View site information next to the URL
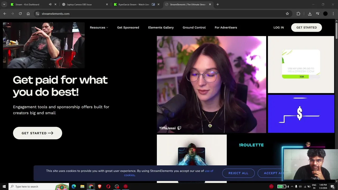This screenshot has height=190, width=338. pyautogui.click(x=37, y=14)
